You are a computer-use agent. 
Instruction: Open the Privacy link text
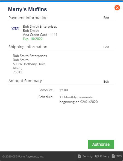tap(104, 156)
